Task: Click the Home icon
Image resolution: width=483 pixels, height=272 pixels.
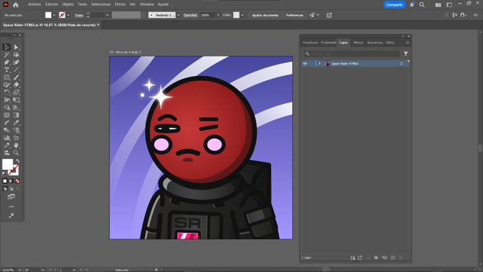Action: pyautogui.click(x=16, y=5)
